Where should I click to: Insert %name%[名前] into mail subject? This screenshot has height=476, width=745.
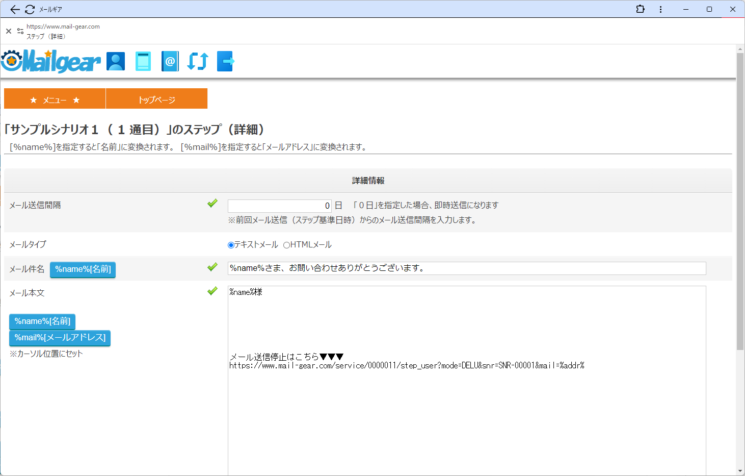(83, 269)
